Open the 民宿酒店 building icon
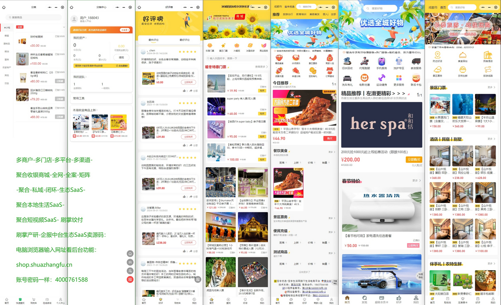 click(x=488, y=55)
